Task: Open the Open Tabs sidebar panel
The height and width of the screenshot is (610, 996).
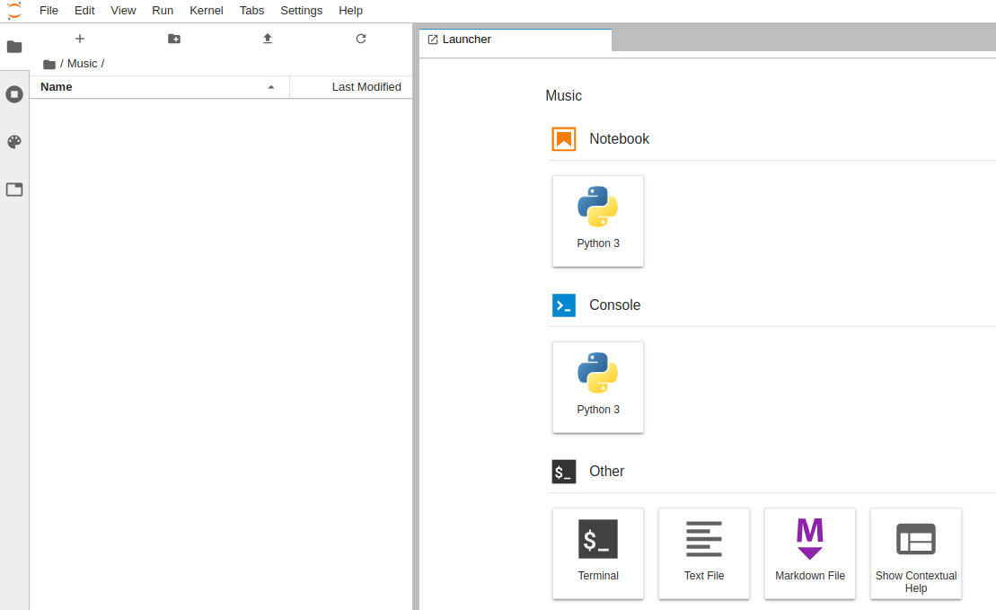Action: pos(14,190)
